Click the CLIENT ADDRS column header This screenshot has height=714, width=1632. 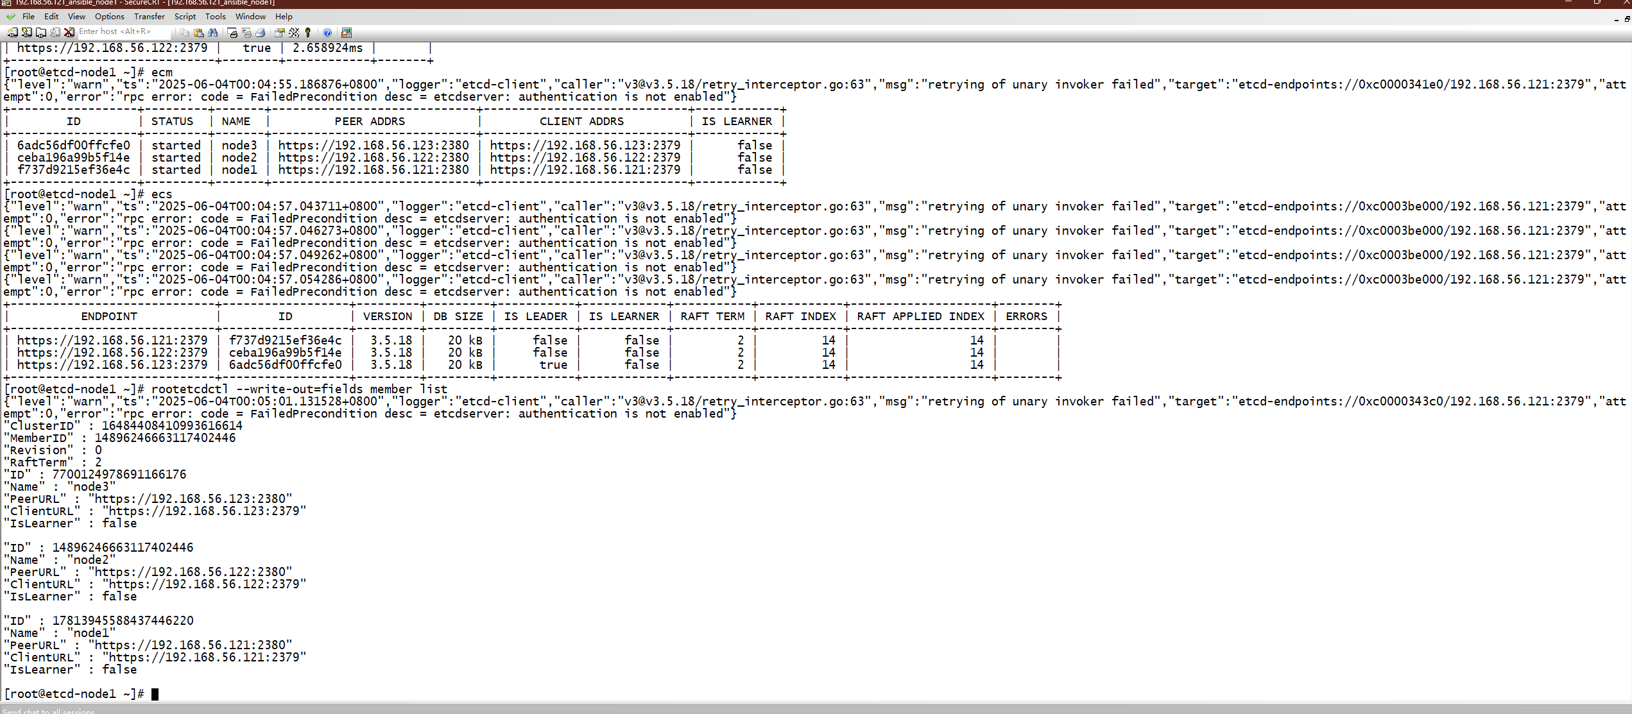581,121
